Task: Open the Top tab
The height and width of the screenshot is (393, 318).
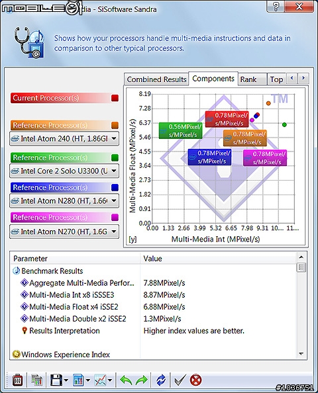Action: point(276,79)
